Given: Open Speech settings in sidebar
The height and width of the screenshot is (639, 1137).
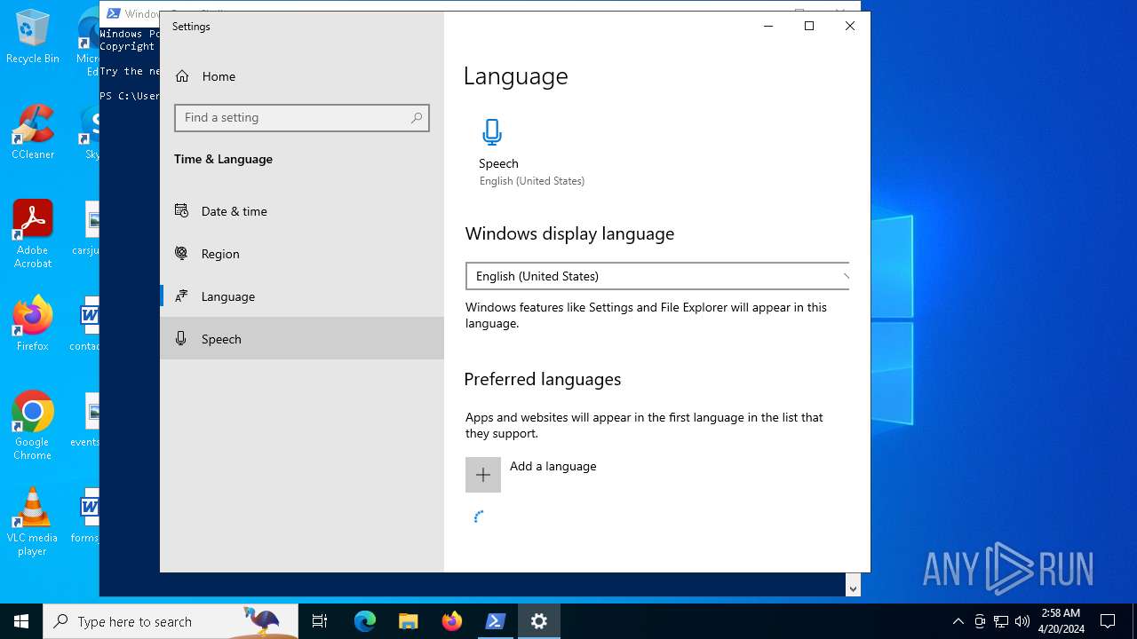Looking at the screenshot, I should (302, 339).
